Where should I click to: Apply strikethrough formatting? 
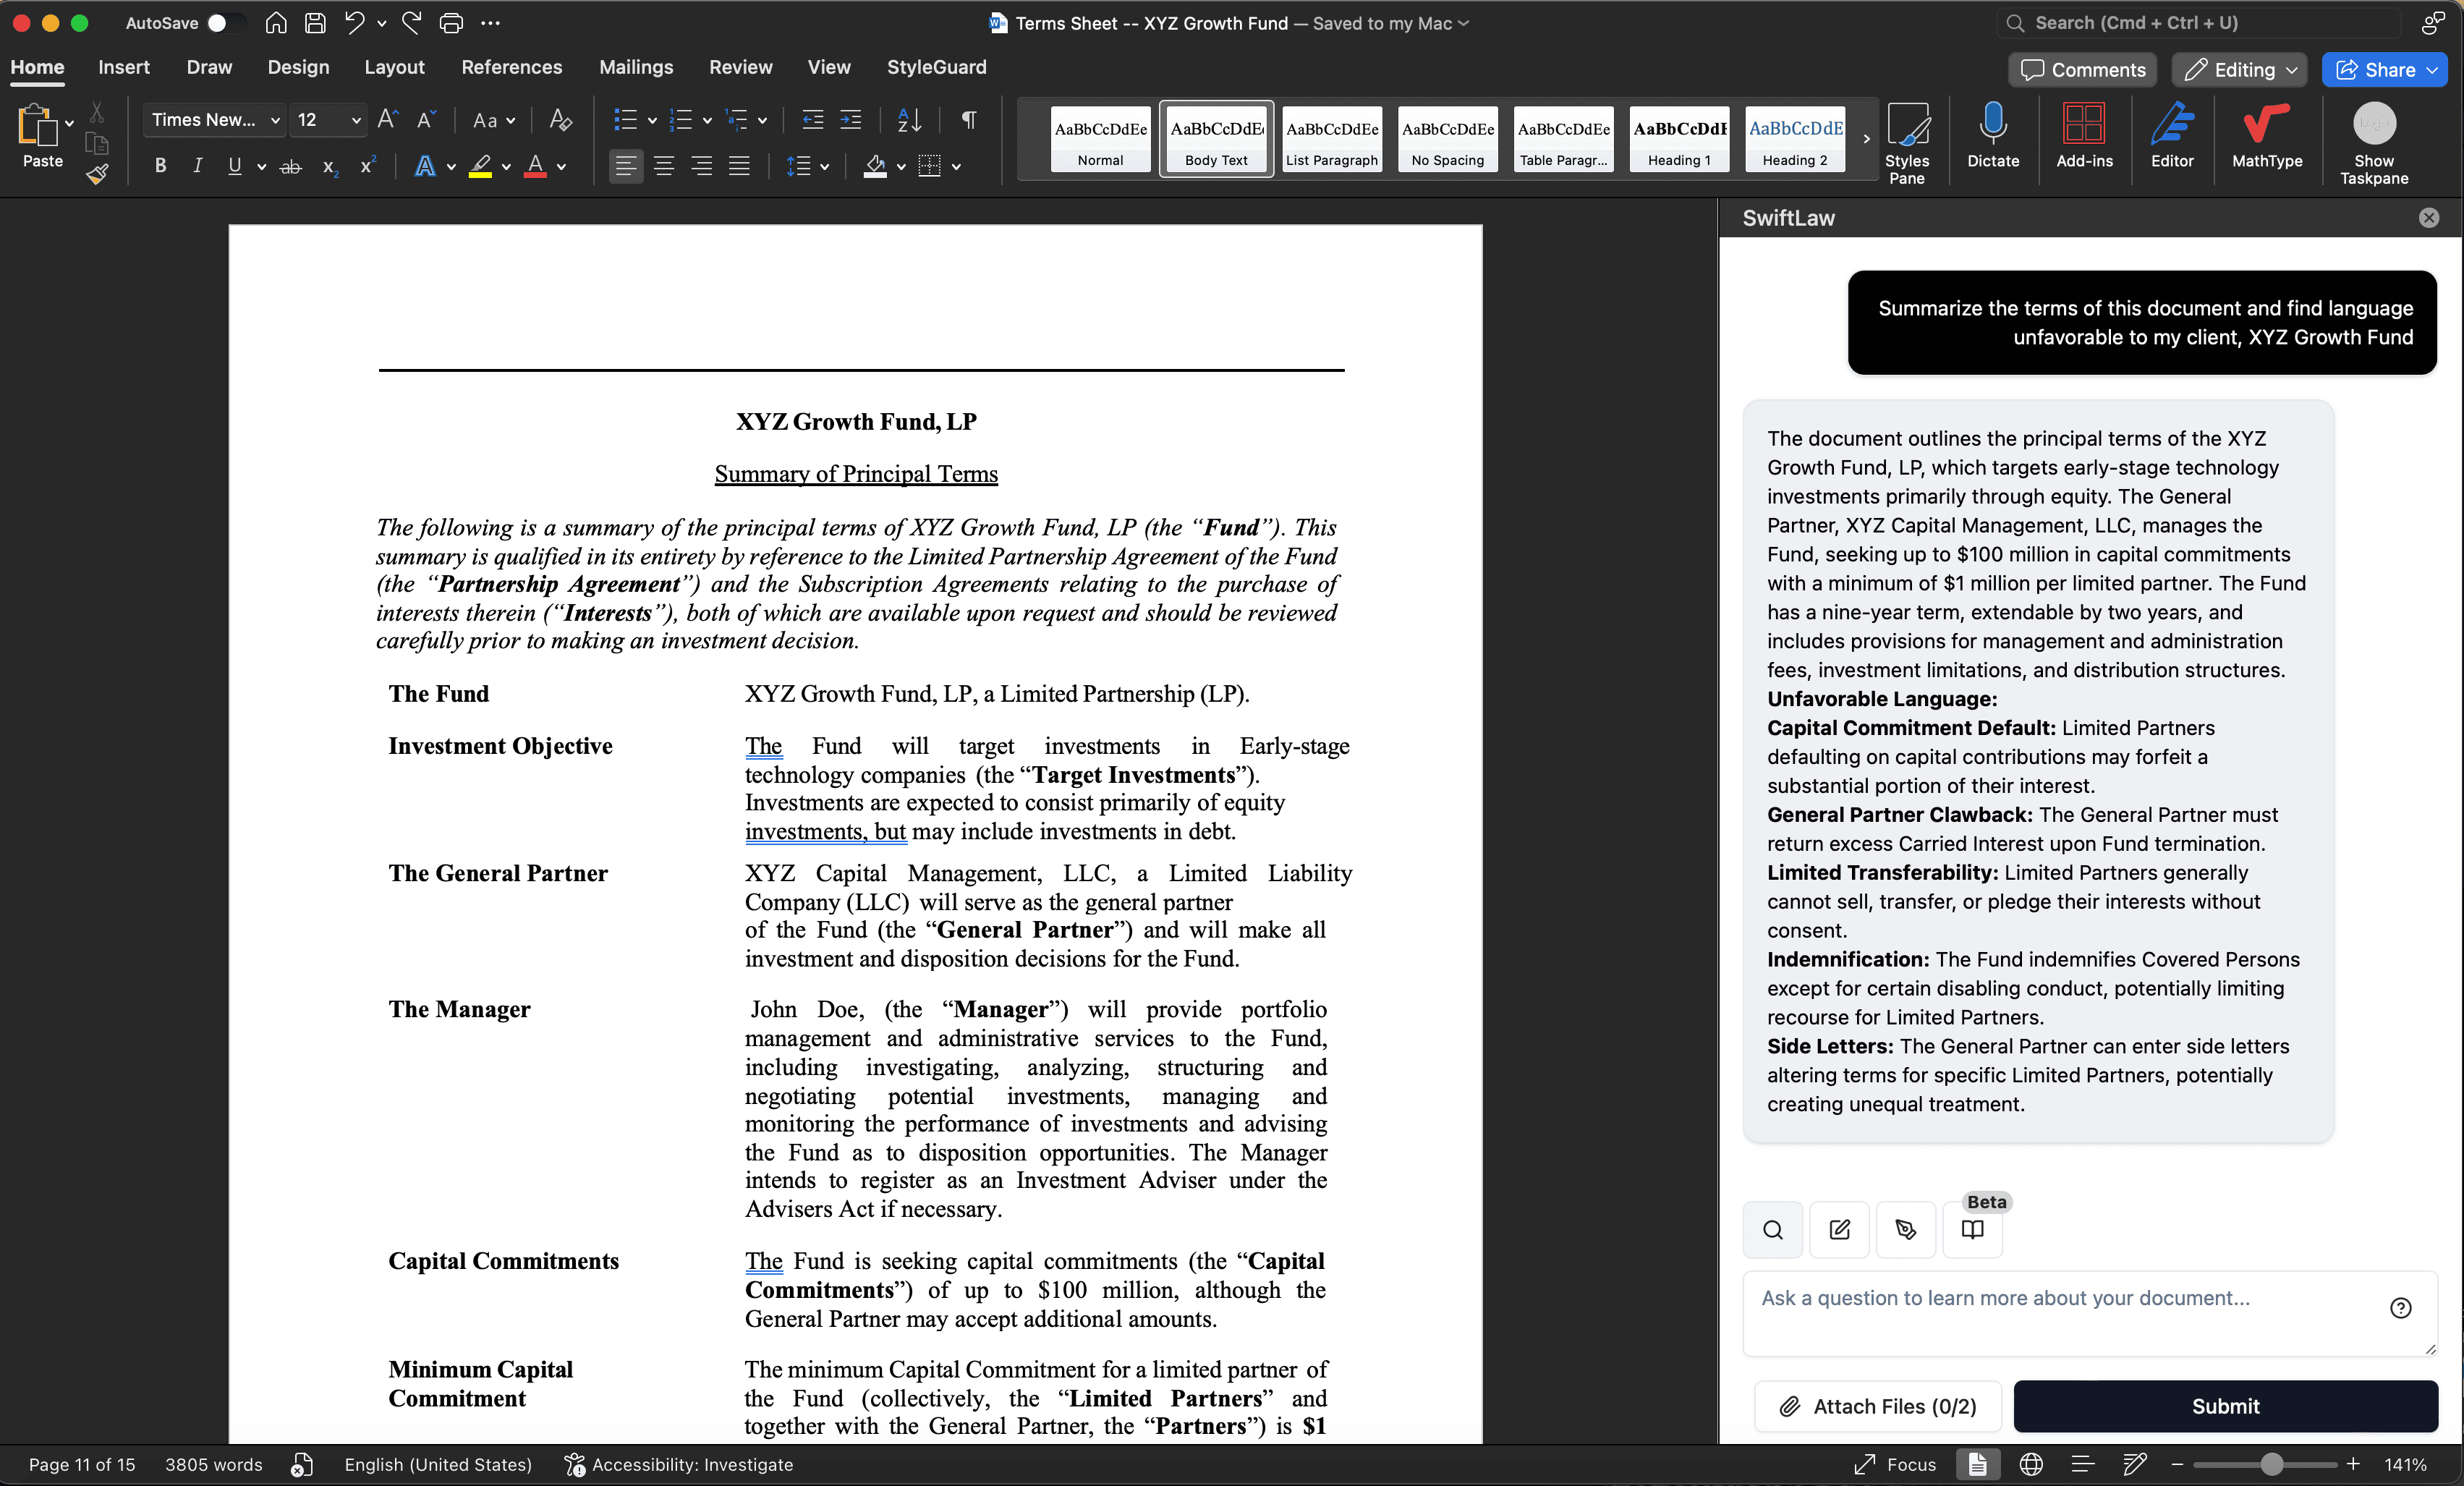click(291, 167)
